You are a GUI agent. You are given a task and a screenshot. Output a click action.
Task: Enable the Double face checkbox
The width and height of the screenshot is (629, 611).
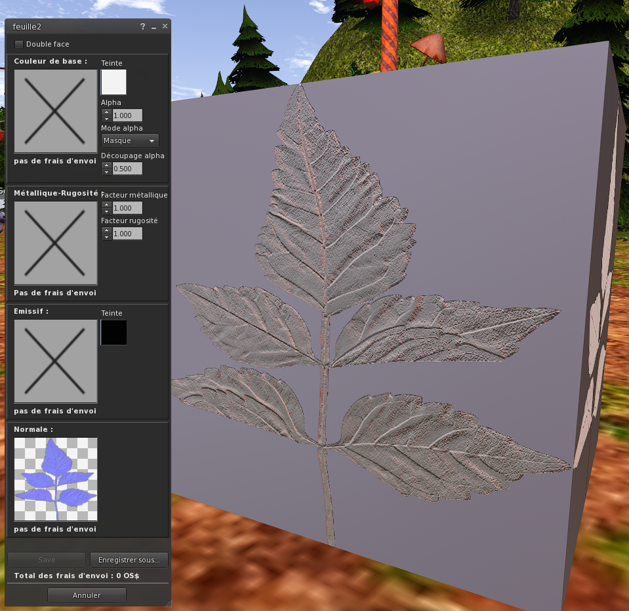coord(19,45)
